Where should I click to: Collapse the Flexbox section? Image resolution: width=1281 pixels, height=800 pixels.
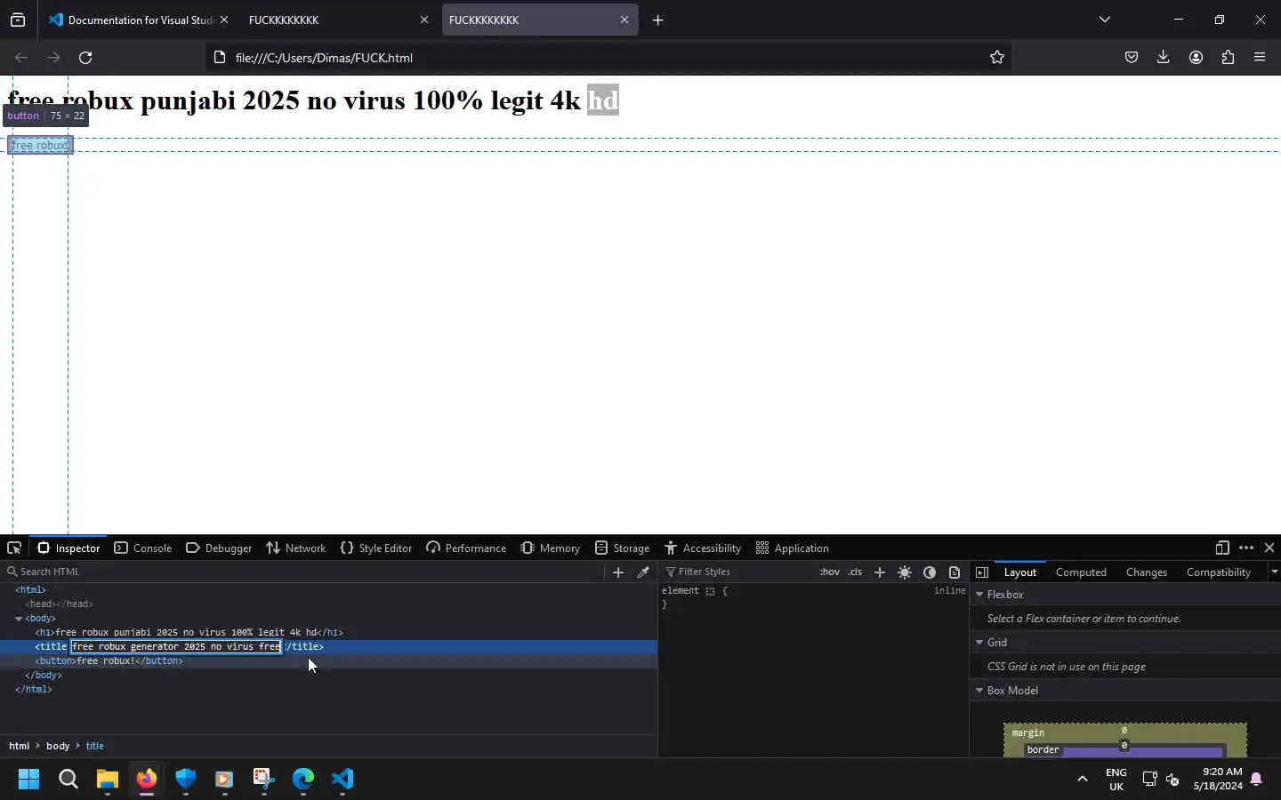[979, 595]
